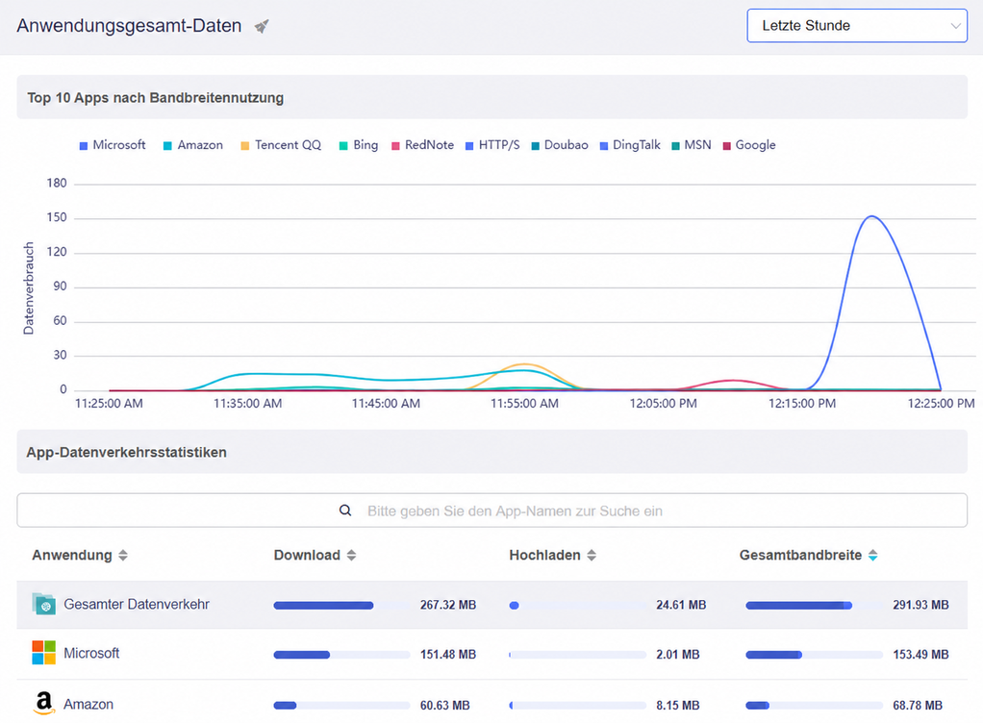Click the 60.63 MB download value

[445, 706]
